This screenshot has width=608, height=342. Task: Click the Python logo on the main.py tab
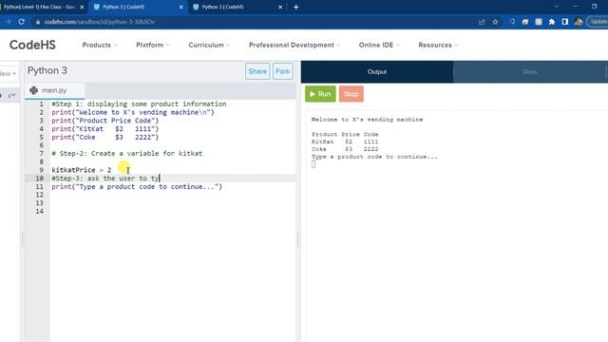coord(34,90)
